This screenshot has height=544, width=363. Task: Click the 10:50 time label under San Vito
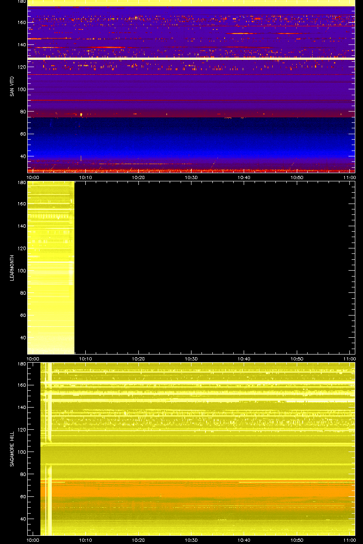click(x=297, y=178)
